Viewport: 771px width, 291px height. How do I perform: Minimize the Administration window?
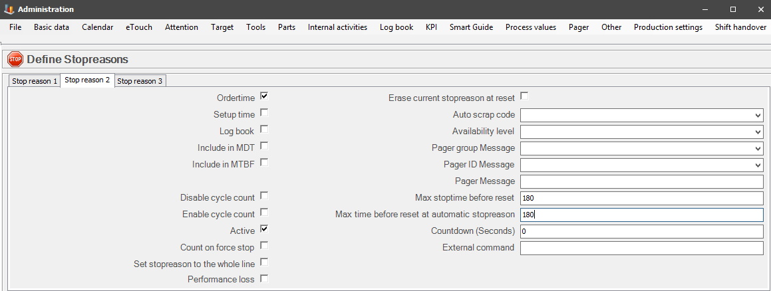tap(705, 9)
